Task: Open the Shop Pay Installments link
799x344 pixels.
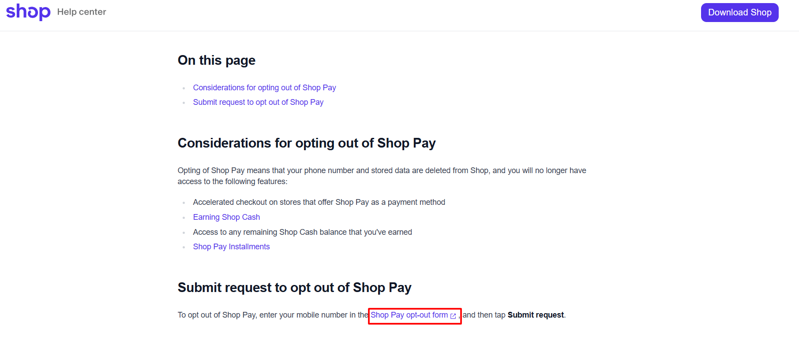Action: pyautogui.click(x=231, y=247)
